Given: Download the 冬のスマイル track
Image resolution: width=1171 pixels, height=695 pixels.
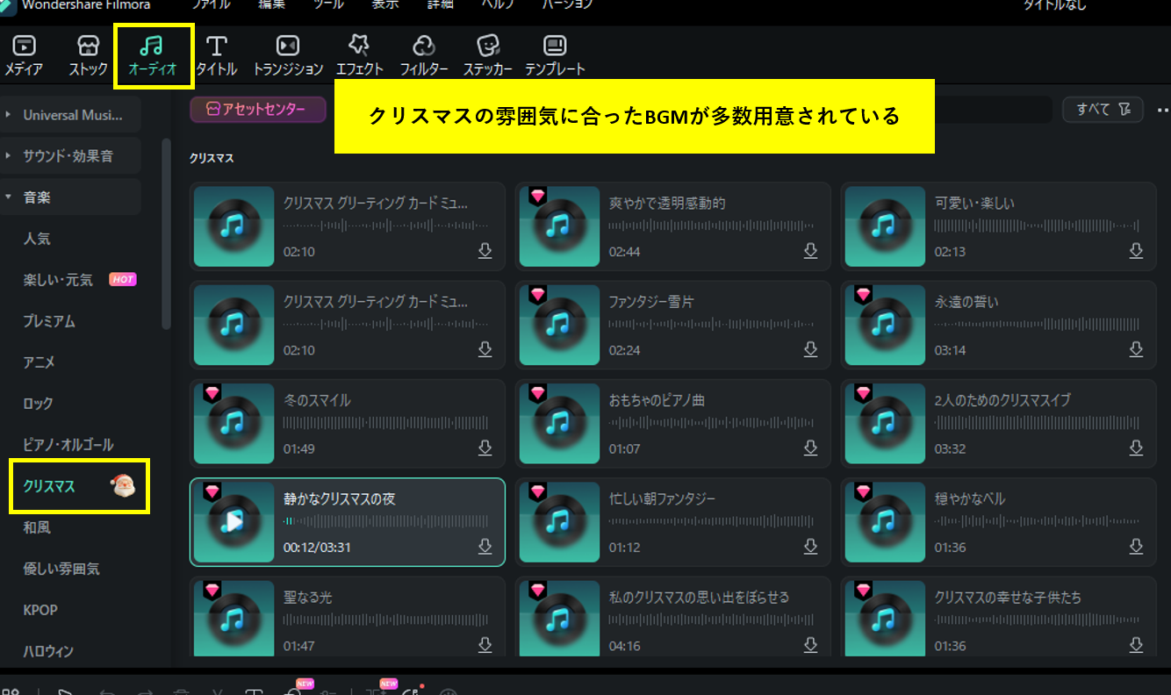Looking at the screenshot, I should (x=485, y=448).
